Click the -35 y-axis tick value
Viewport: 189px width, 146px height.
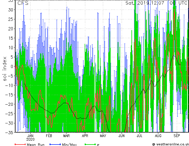point(9,133)
